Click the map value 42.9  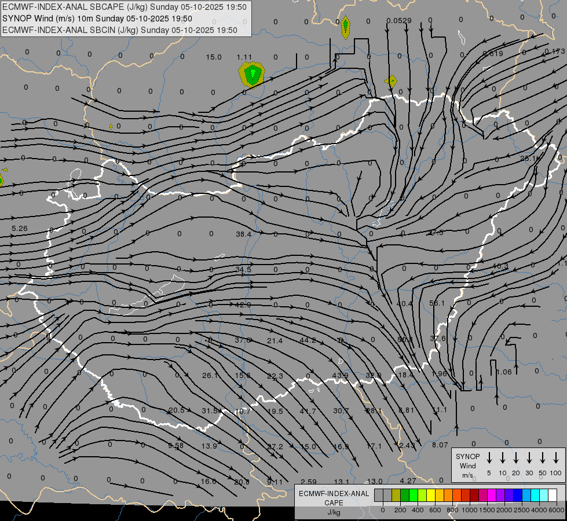(x=243, y=305)
